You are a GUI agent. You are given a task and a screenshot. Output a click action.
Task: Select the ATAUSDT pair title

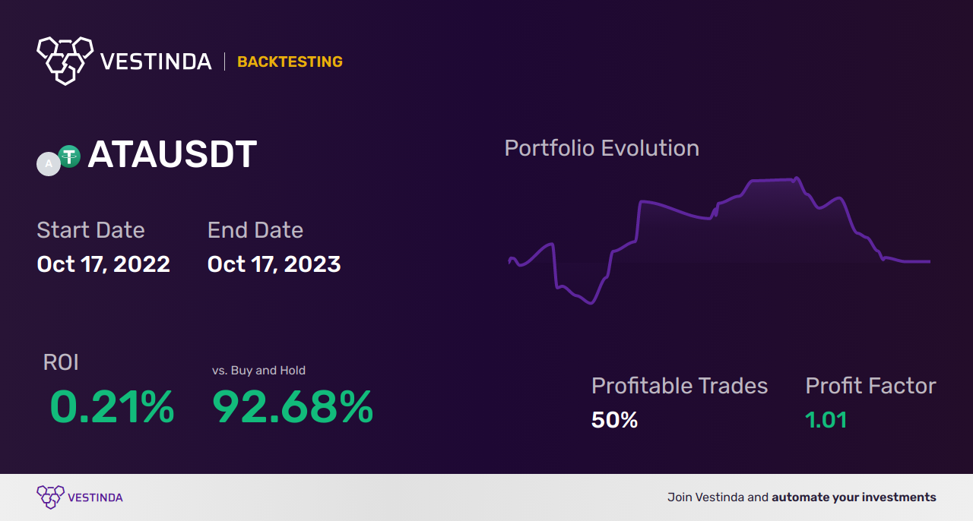pyautogui.click(x=173, y=155)
